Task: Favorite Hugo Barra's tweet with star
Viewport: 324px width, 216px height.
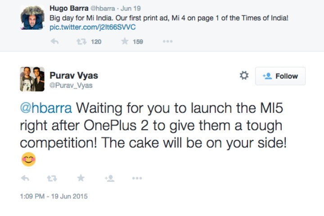Action: pyautogui.click(x=125, y=41)
